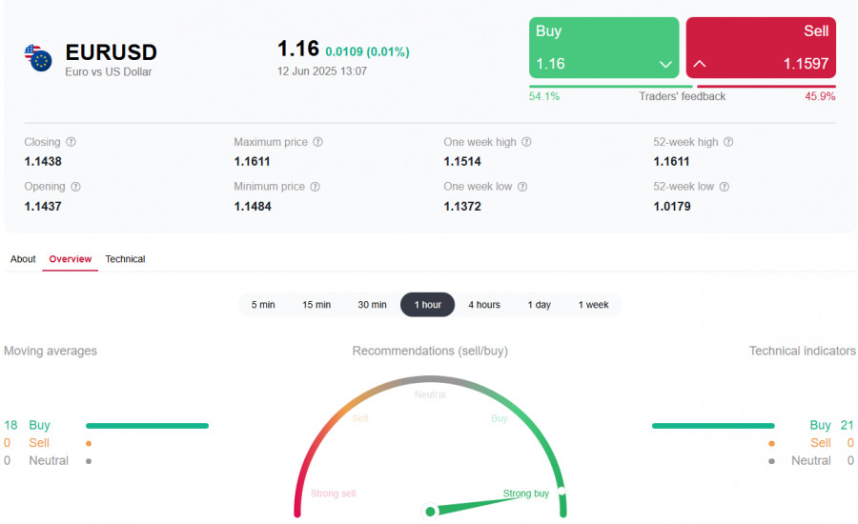Click the red Sell 1.1597 button
The width and height of the screenshot is (858, 524).
tap(761, 48)
